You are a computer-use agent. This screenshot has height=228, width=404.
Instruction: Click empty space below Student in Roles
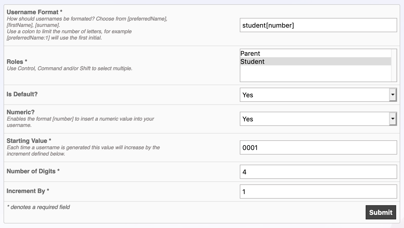tap(315, 73)
